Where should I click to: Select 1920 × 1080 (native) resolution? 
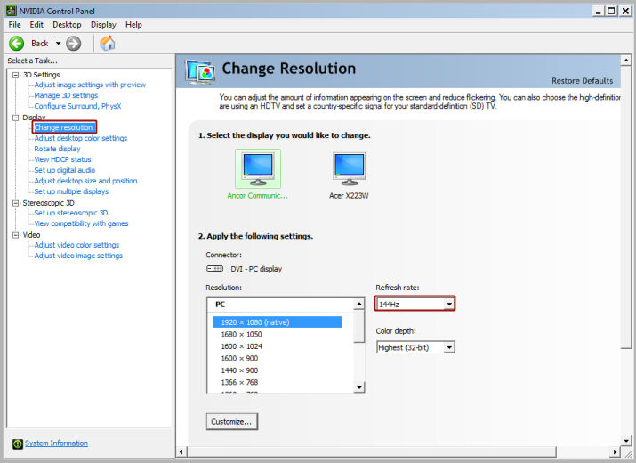point(278,322)
